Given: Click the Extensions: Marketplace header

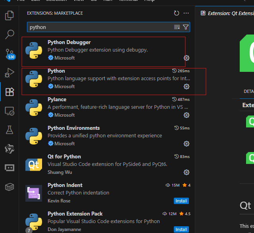Looking at the screenshot, I should pos(55,13).
